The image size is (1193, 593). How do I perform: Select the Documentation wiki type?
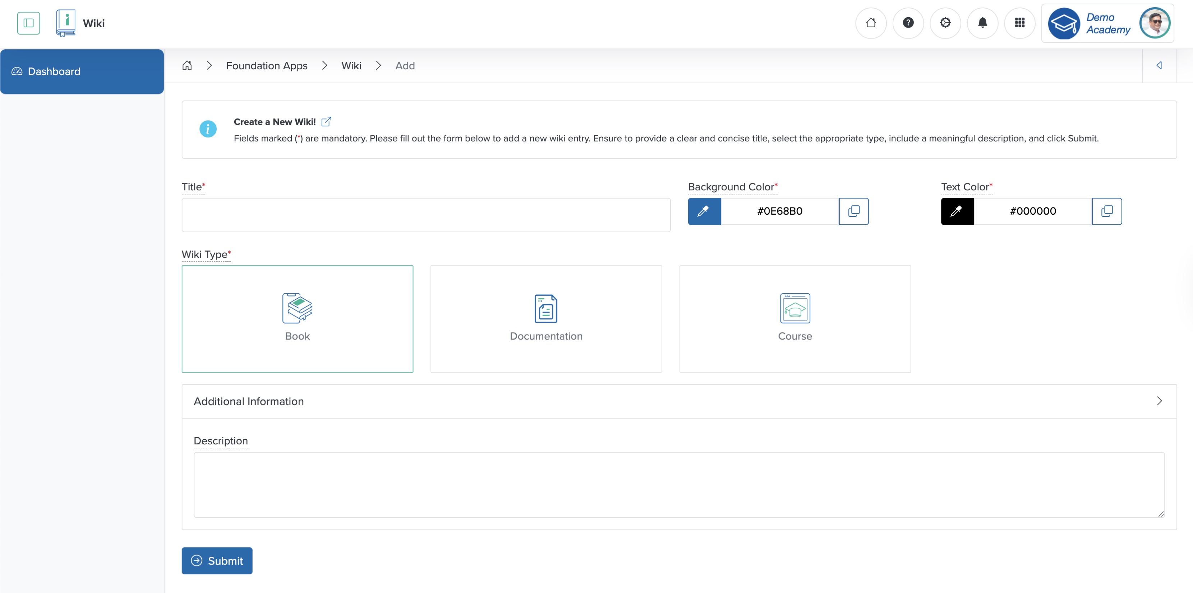pyautogui.click(x=546, y=319)
